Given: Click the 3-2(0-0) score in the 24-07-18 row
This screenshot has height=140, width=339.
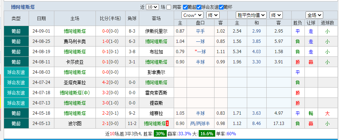Looking at the screenshot, I should point(110,93).
